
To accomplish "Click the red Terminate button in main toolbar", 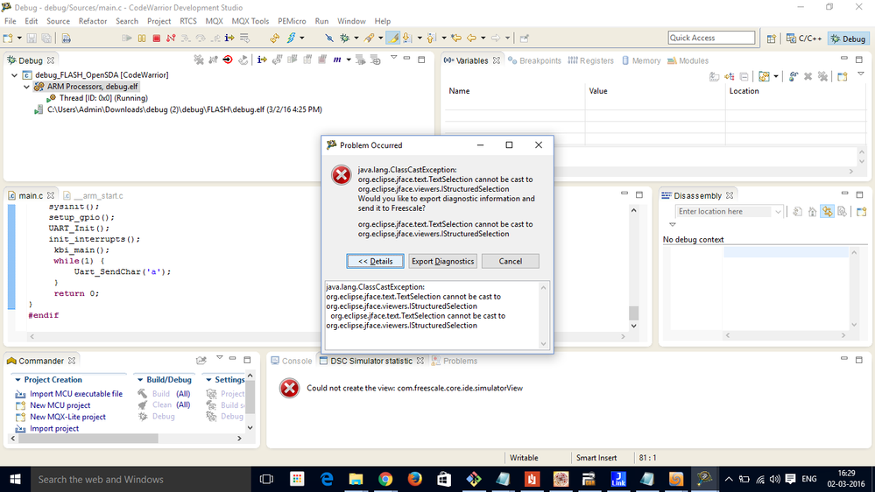I will point(156,38).
